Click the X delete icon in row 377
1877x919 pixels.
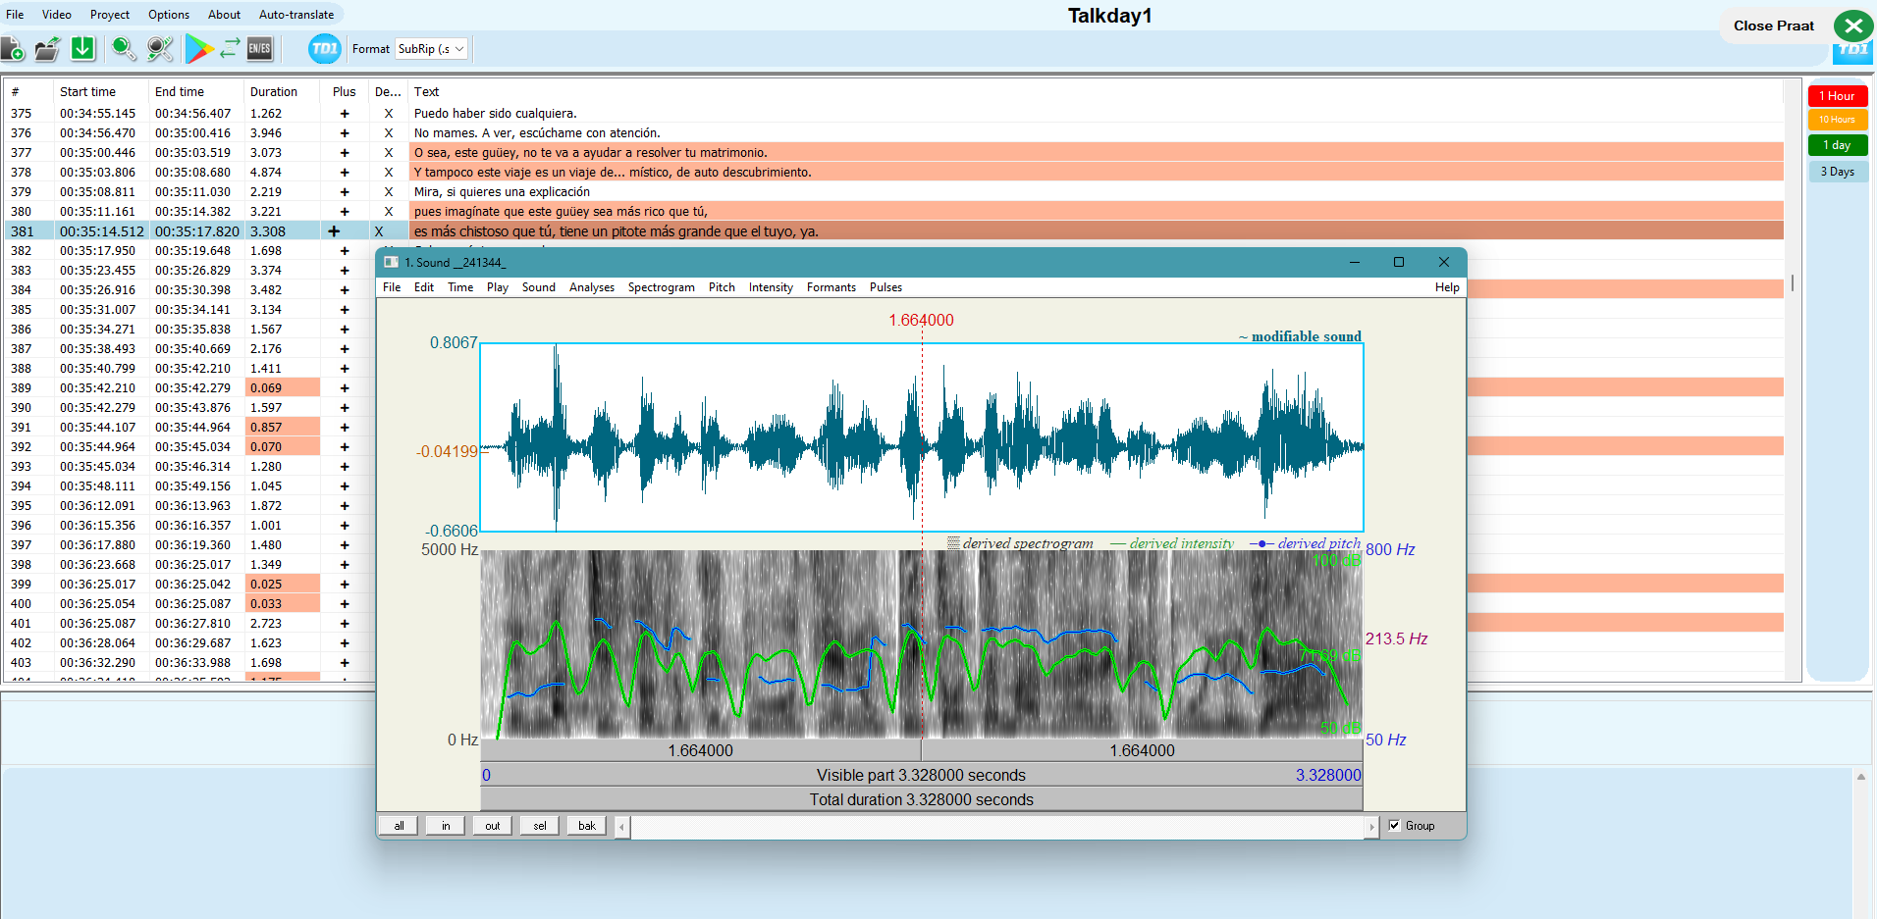point(389,153)
